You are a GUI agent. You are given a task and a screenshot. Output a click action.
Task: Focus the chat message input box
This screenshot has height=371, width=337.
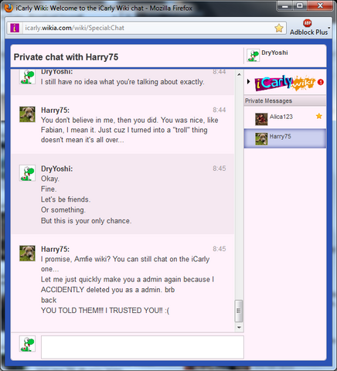click(x=142, y=347)
